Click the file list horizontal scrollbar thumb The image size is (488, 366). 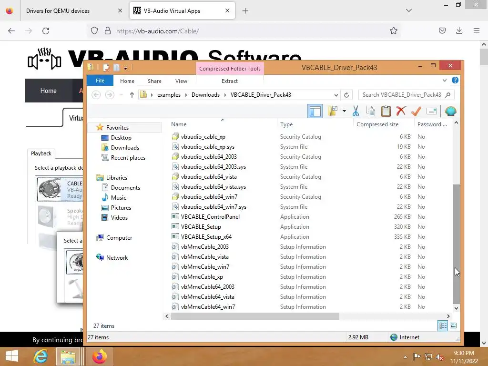pyautogui.click(x=255, y=316)
